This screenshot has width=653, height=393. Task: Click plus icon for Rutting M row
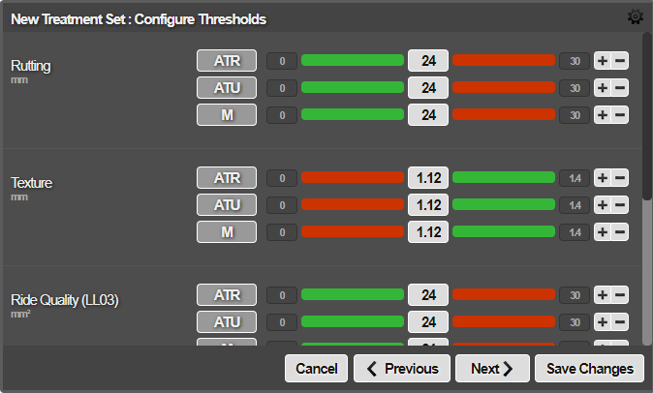click(x=603, y=115)
